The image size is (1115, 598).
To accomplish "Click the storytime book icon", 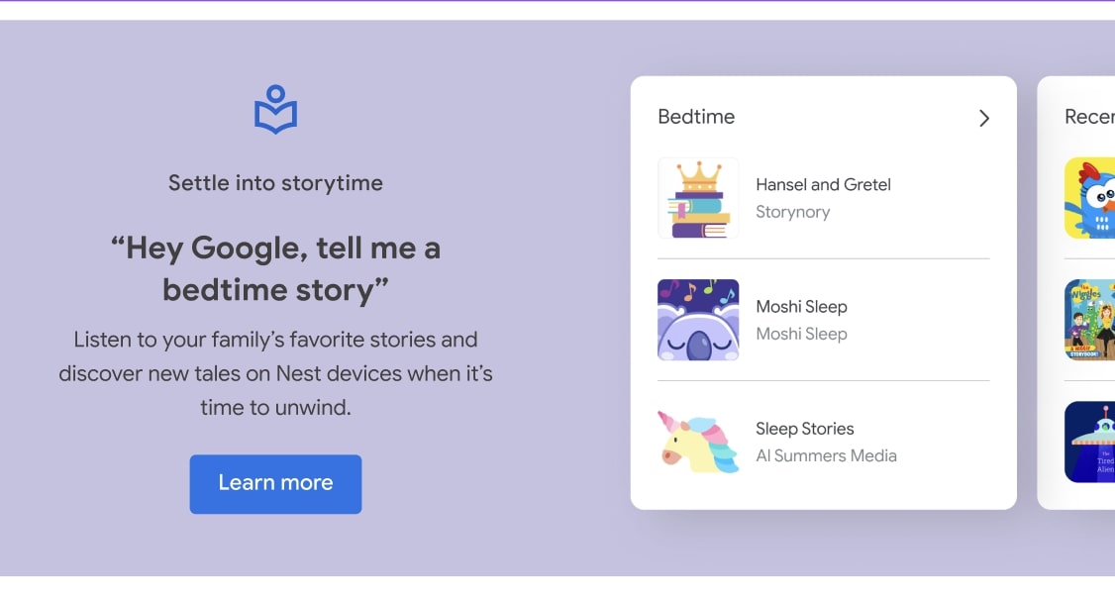I will pos(275,110).
